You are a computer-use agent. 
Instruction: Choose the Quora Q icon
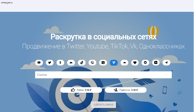[x=92, y=63]
